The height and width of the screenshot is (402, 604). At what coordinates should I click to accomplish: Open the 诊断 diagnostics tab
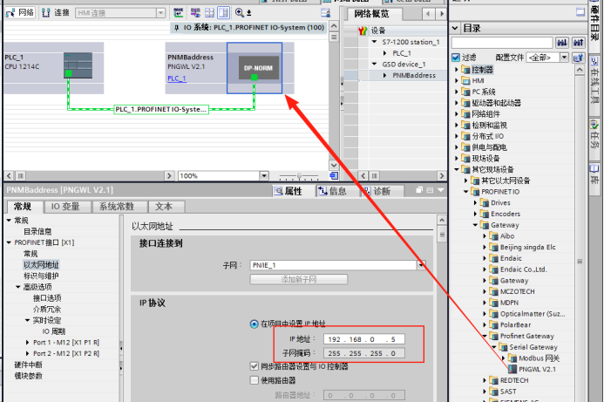pos(377,191)
